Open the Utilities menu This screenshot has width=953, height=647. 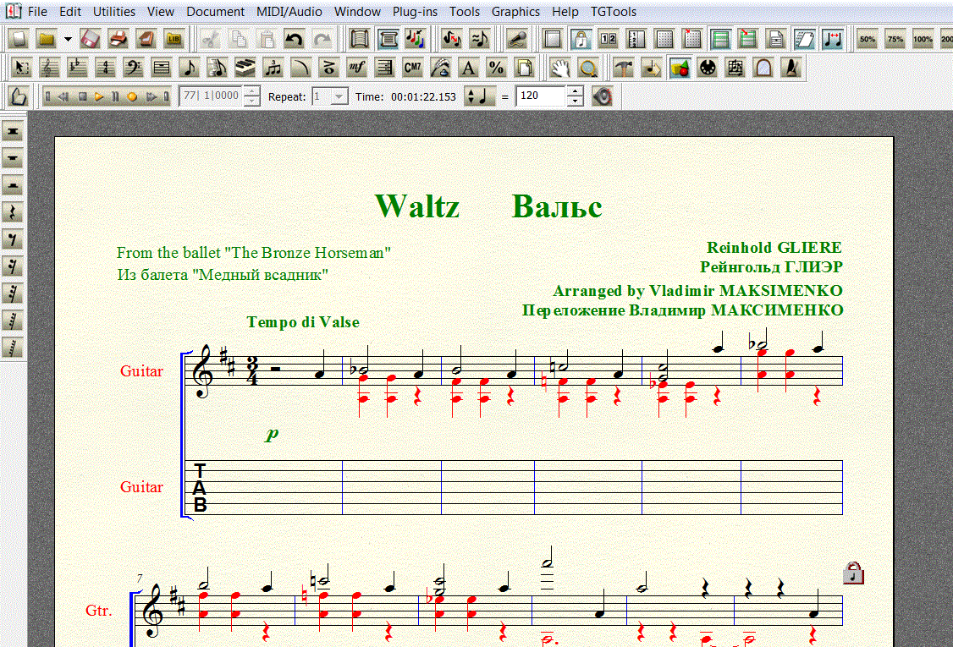tap(114, 12)
